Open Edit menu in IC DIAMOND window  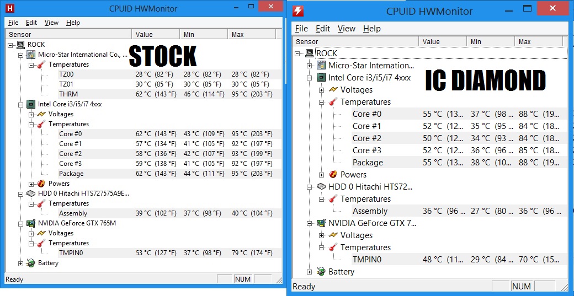click(323, 29)
